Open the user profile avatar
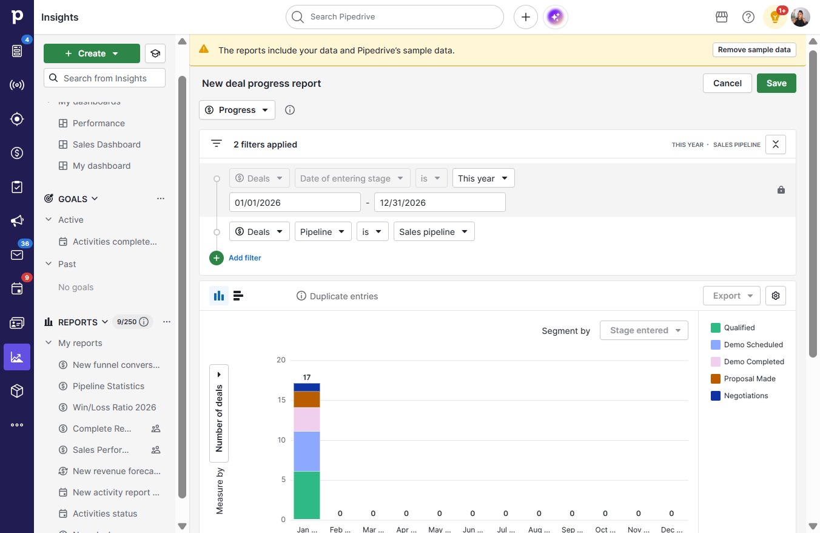 click(x=801, y=17)
